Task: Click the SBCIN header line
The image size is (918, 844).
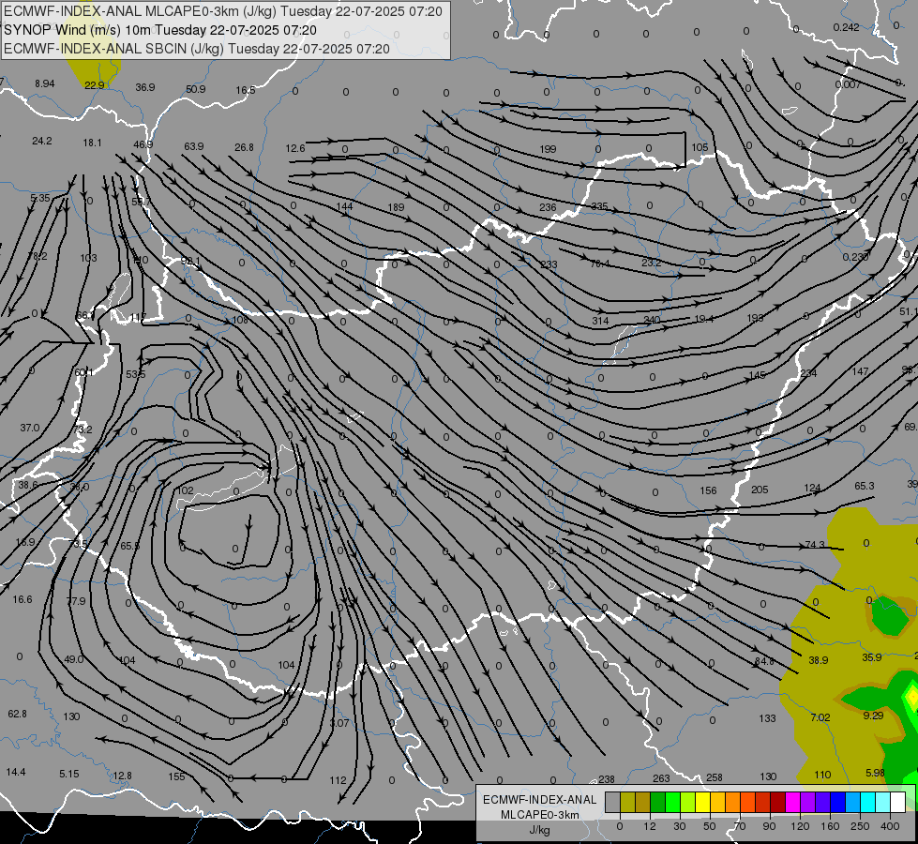Action: [197, 49]
